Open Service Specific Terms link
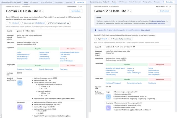Screen dimensions: 177x118 pyautogui.click(x=158, y=21)
